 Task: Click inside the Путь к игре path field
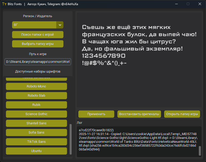click(38, 62)
